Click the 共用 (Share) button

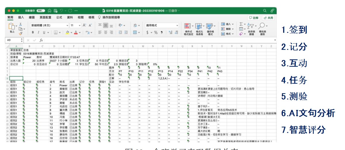(268, 18)
